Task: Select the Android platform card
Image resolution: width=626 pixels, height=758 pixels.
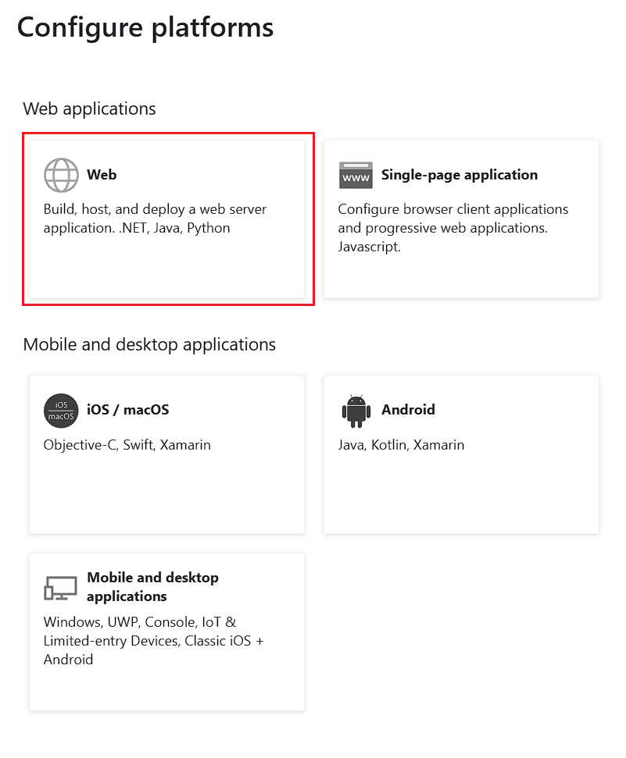Action: [x=461, y=455]
